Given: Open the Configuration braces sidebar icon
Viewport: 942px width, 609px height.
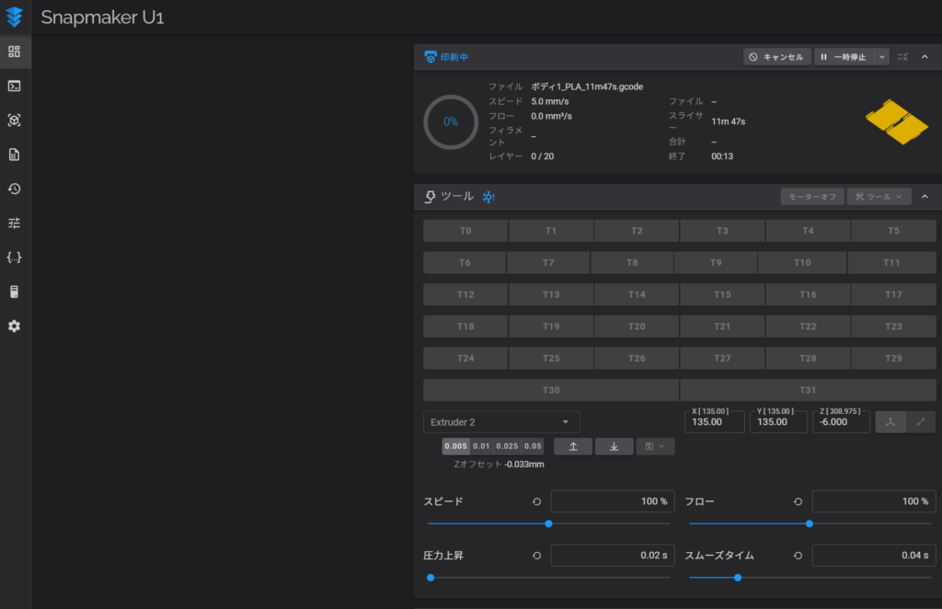Looking at the screenshot, I should (x=15, y=258).
